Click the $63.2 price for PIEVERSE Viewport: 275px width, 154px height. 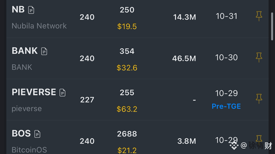(x=127, y=109)
